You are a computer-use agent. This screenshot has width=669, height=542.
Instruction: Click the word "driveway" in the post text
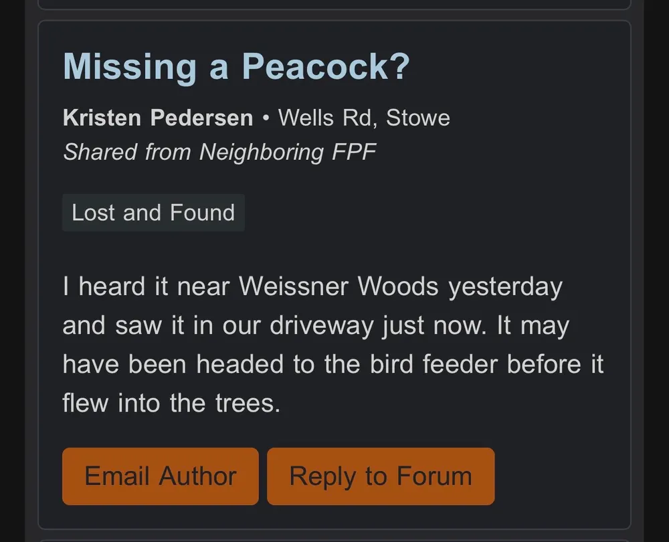[322, 326]
